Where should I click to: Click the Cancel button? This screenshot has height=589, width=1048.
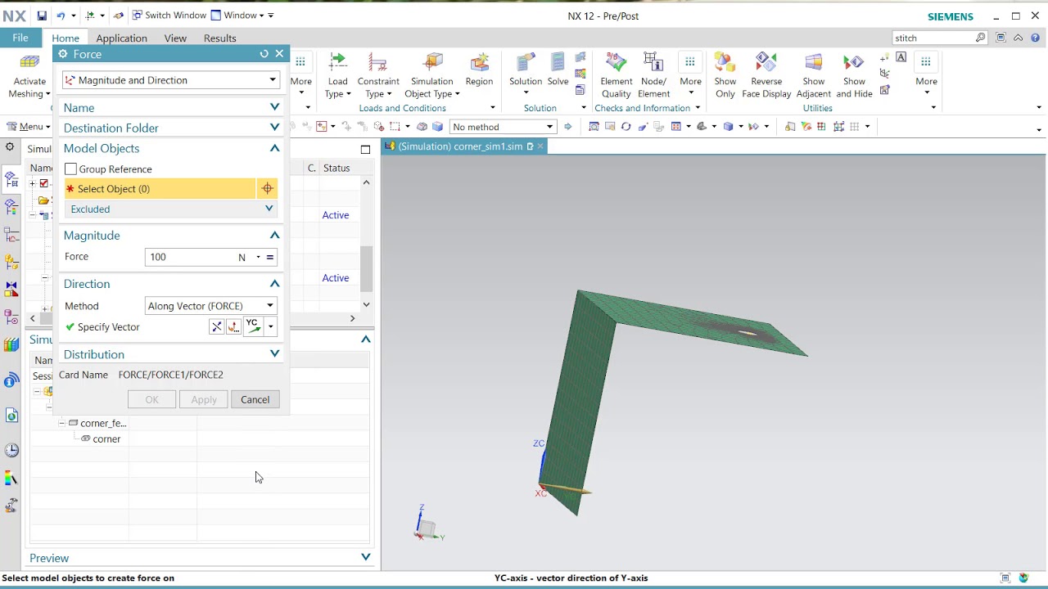(x=255, y=400)
